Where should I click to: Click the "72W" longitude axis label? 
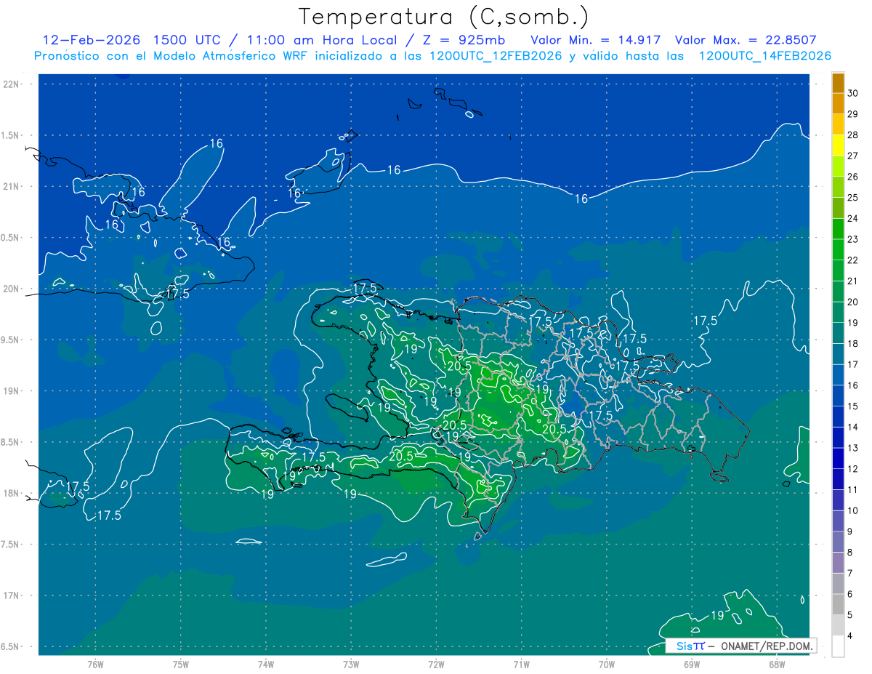(436, 665)
